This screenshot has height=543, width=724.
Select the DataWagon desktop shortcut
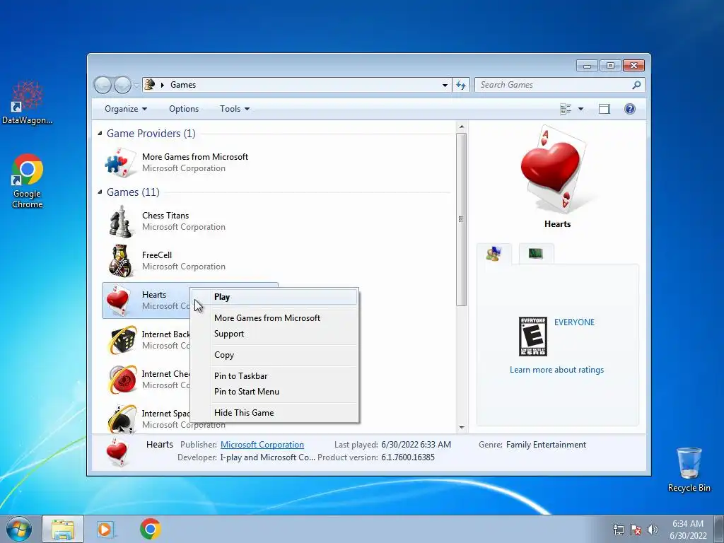tap(28, 103)
